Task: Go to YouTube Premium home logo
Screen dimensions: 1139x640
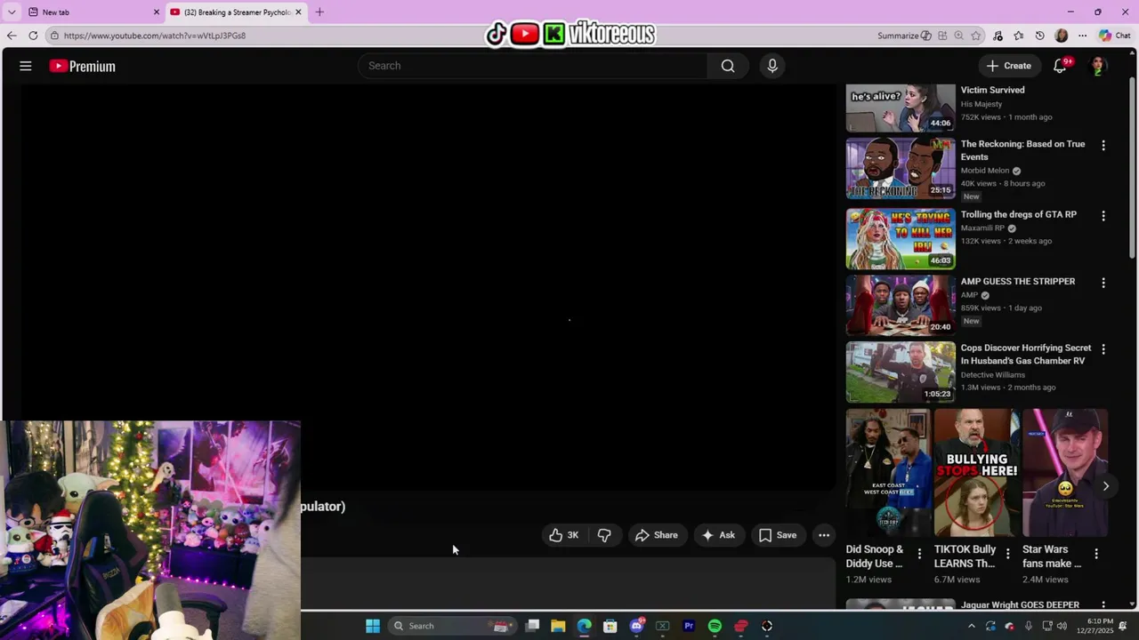Action: click(x=82, y=66)
